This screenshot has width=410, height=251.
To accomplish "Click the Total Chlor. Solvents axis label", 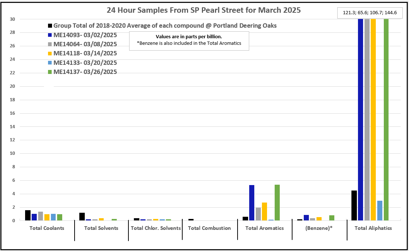I will (155, 228).
